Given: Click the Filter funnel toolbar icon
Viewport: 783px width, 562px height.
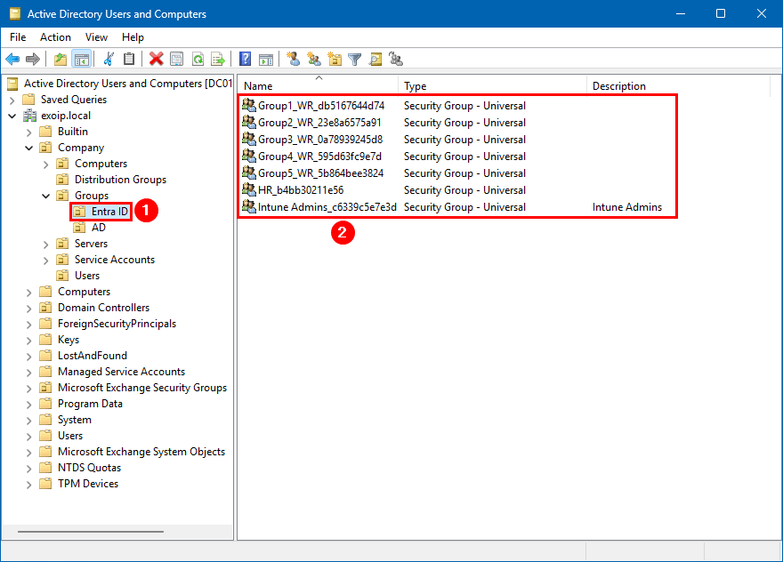Looking at the screenshot, I should pyautogui.click(x=355, y=60).
